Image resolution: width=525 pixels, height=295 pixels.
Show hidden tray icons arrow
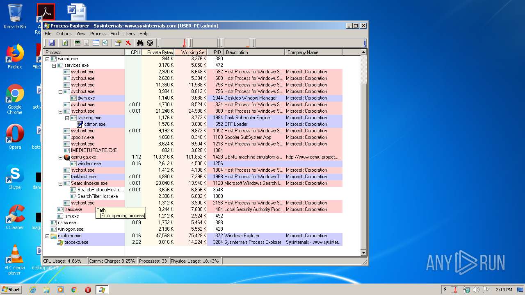pyautogui.click(x=445, y=290)
